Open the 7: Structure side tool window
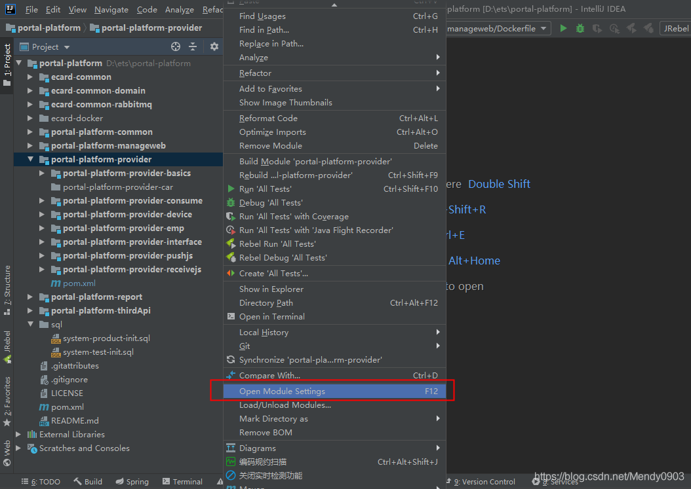Image resolution: width=691 pixels, height=489 pixels. pos(7,290)
